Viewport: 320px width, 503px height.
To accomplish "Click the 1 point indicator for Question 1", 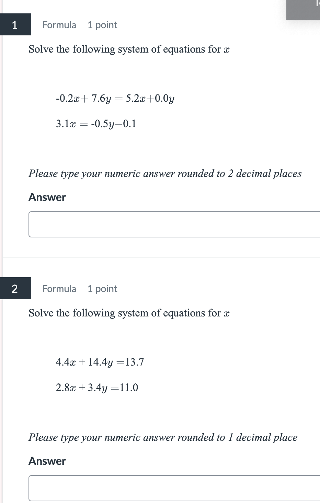I will [102, 25].
